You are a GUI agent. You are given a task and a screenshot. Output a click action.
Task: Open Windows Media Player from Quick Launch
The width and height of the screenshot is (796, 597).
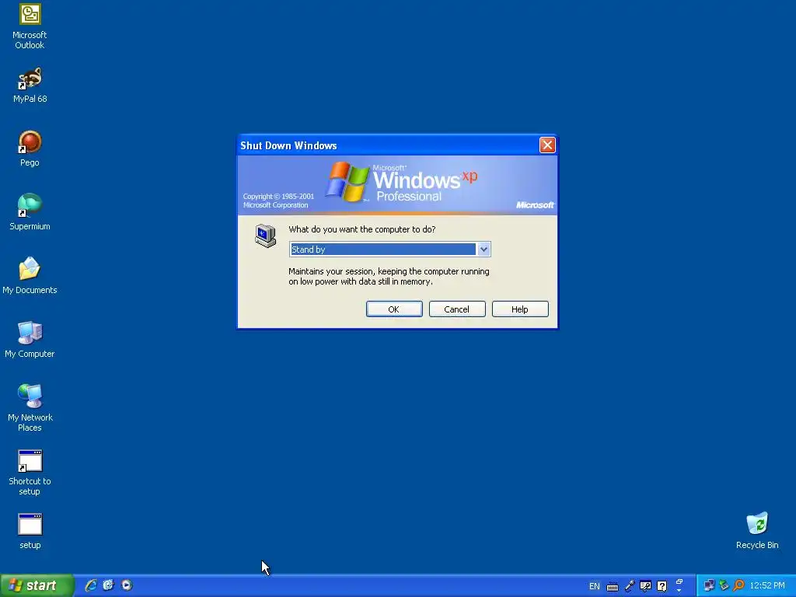click(127, 585)
